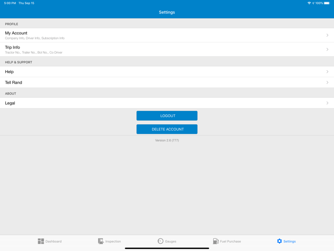Click the Wi-Fi status icon
This screenshot has height=251, width=334.
click(x=309, y=3)
